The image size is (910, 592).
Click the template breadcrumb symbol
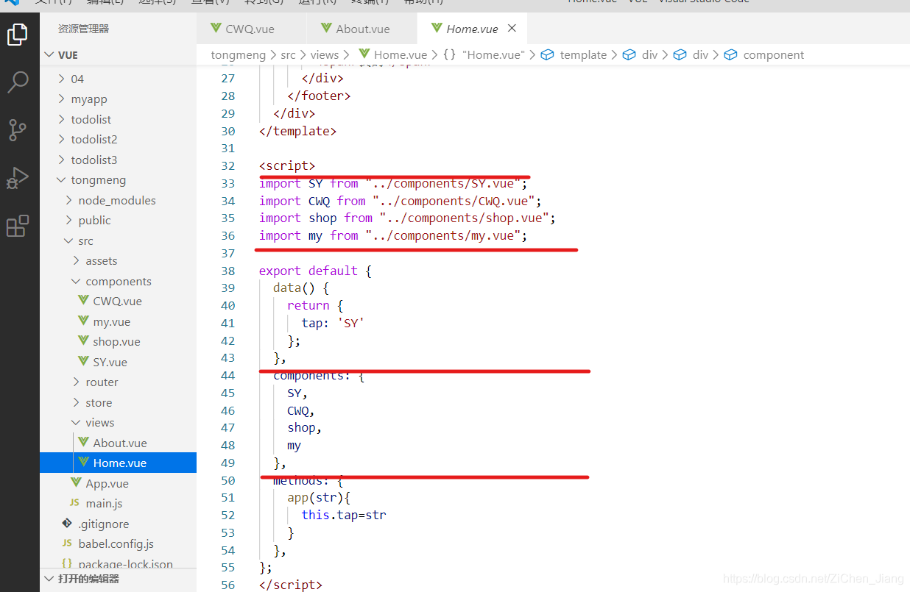tap(574, 55)
